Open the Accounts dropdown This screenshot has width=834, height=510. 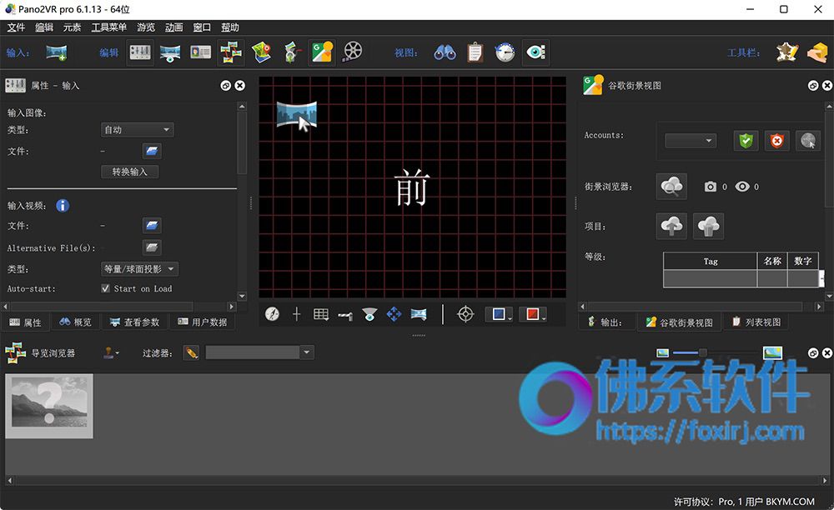691,141
